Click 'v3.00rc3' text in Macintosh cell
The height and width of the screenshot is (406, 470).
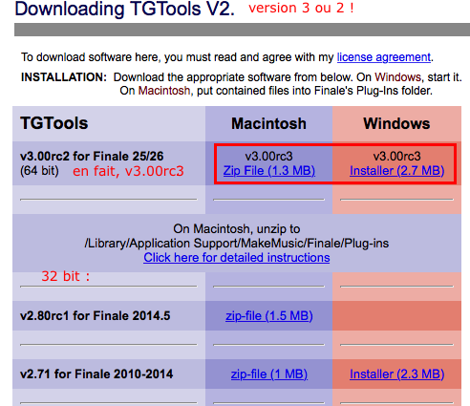tap(268, 157)
